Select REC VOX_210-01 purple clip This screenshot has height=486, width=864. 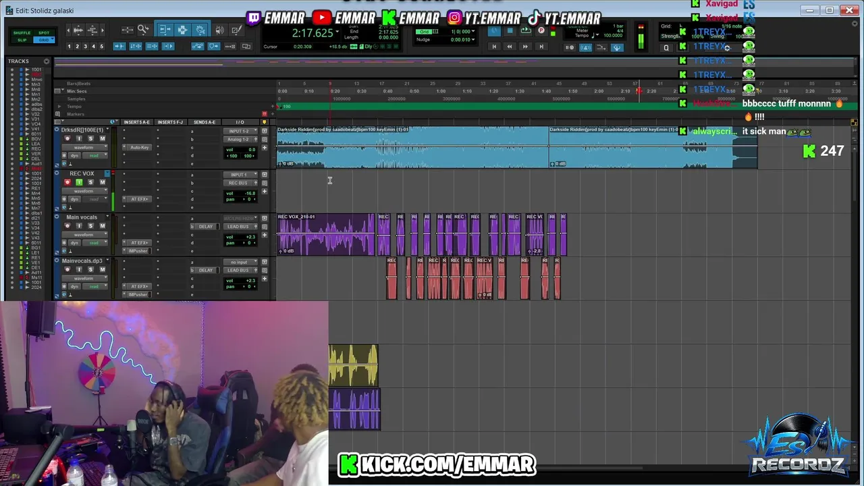tap(325, 235)
